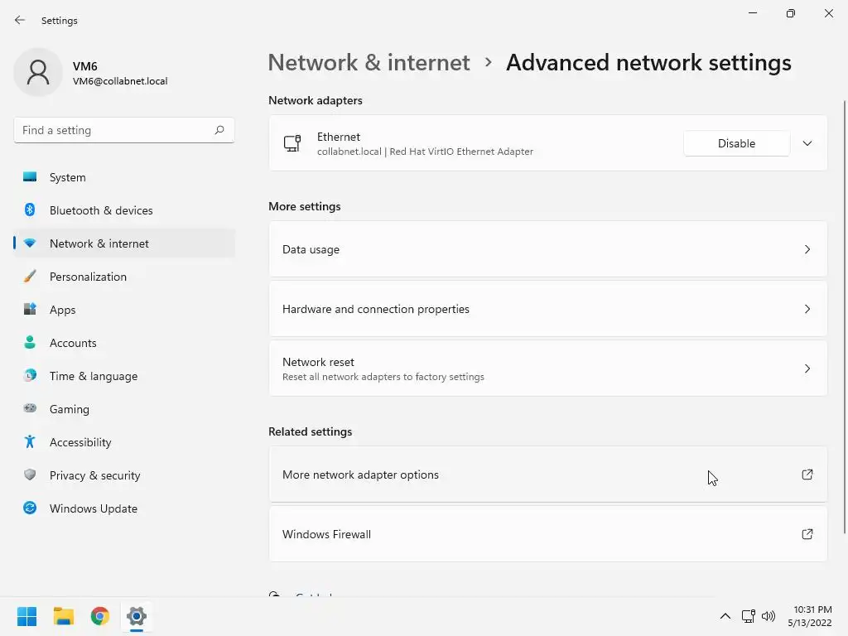848x636 pixels.
Task: Expand the Ethernet adapter details
Action: [x=807, y=143]
